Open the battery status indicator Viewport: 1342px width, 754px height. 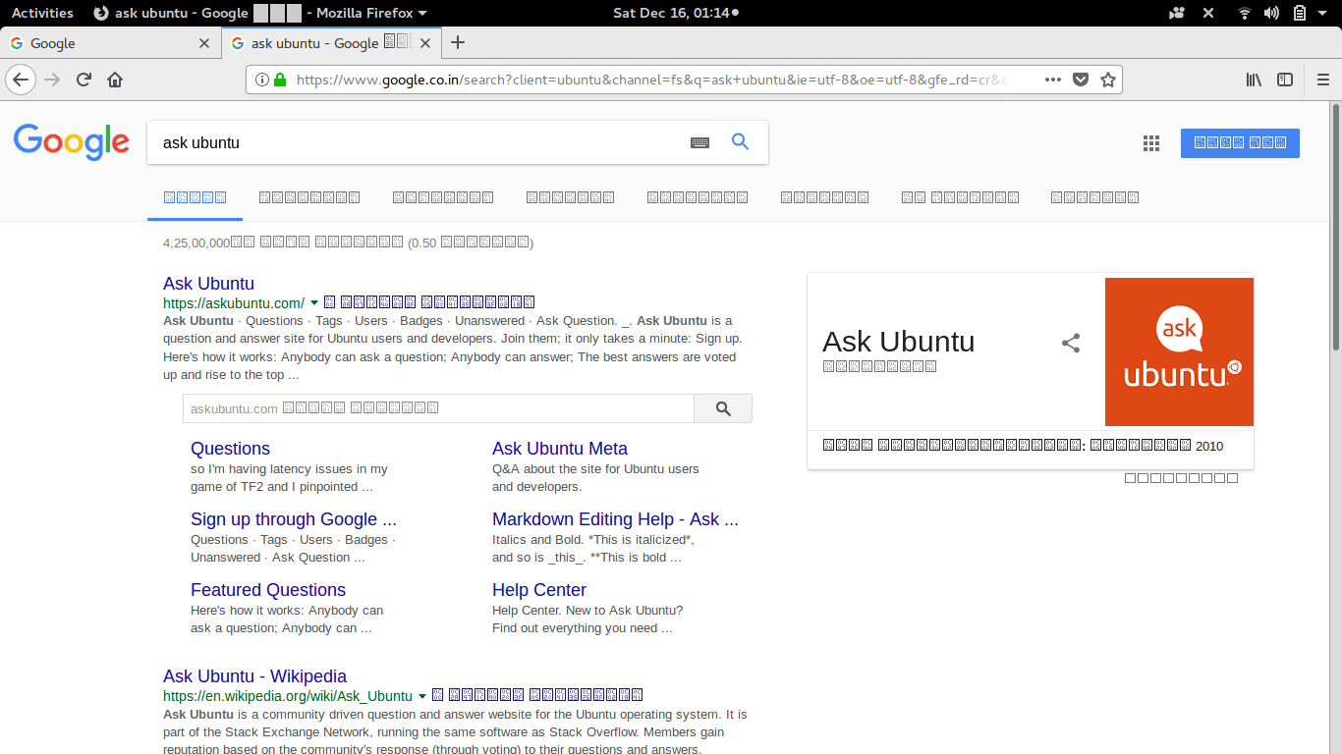point(1299,13)
